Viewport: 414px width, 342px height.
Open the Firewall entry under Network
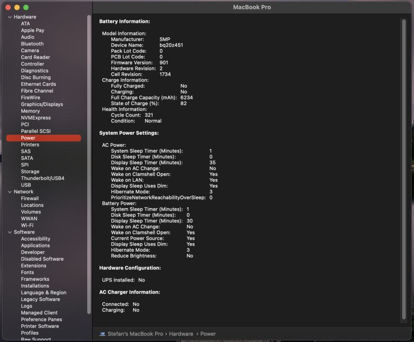30,198
